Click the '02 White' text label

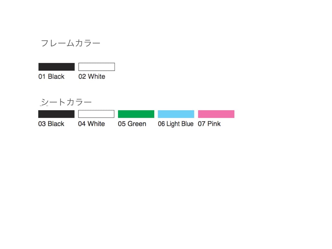[92, 77]
